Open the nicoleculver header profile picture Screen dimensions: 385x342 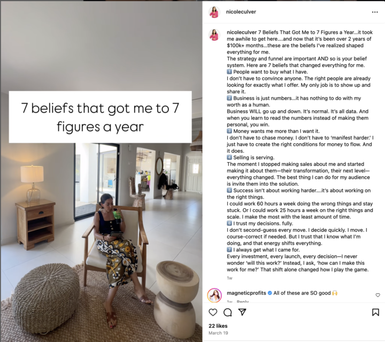click(214, 12)
